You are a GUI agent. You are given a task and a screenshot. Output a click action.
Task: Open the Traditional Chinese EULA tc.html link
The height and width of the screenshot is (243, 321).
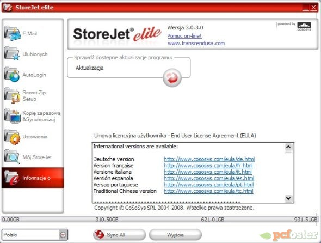tap(208, 191)
